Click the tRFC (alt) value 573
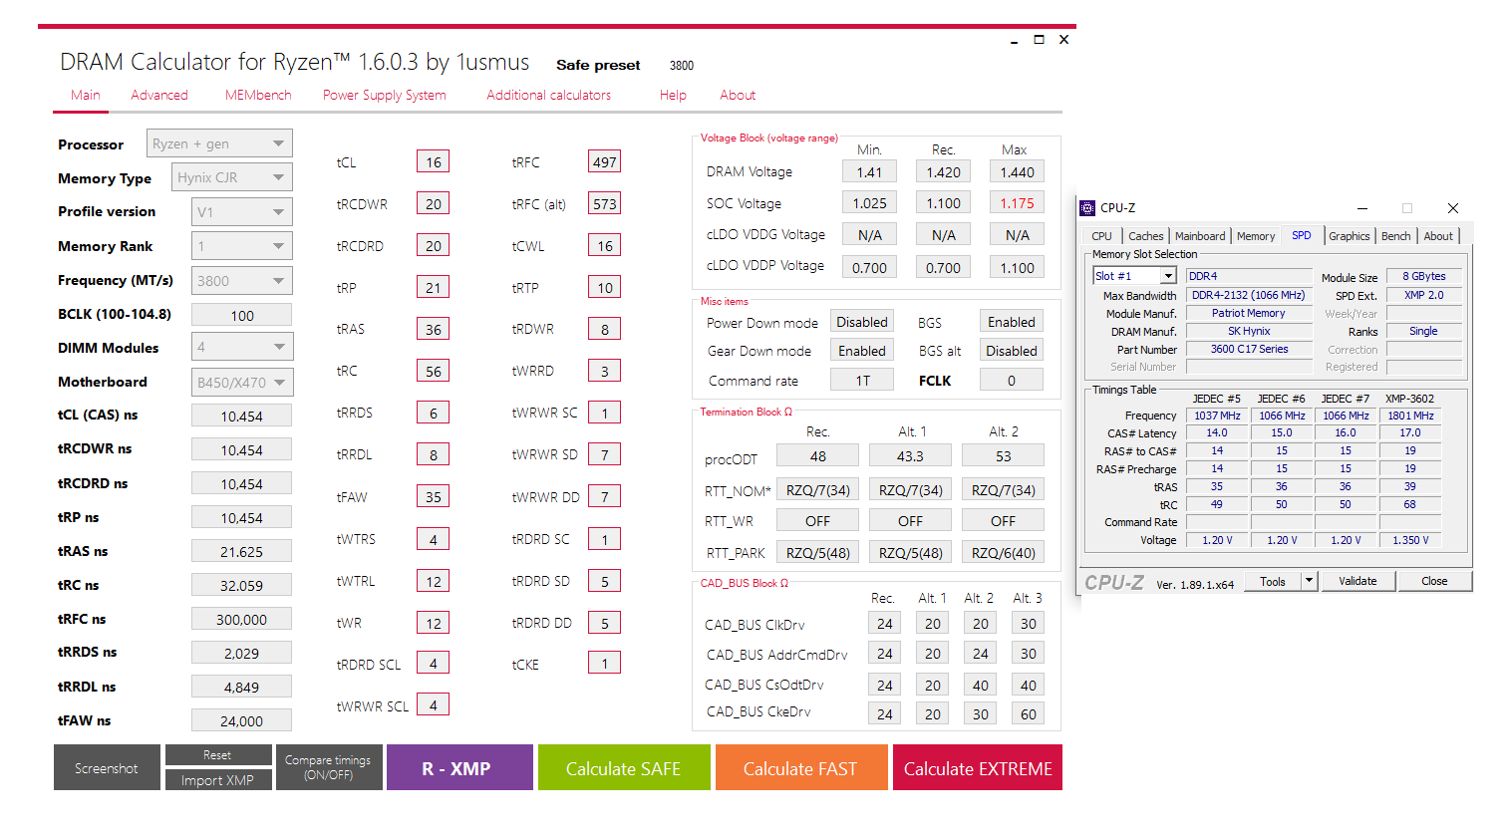This screenshot has width=1509, height=838. 605,203
